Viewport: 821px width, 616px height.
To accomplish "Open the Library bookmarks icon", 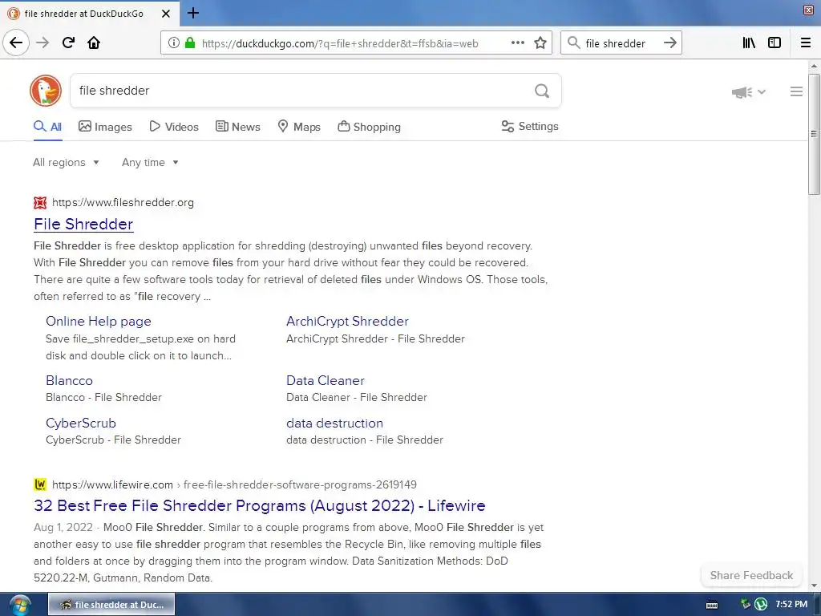I will pos(749,43).
